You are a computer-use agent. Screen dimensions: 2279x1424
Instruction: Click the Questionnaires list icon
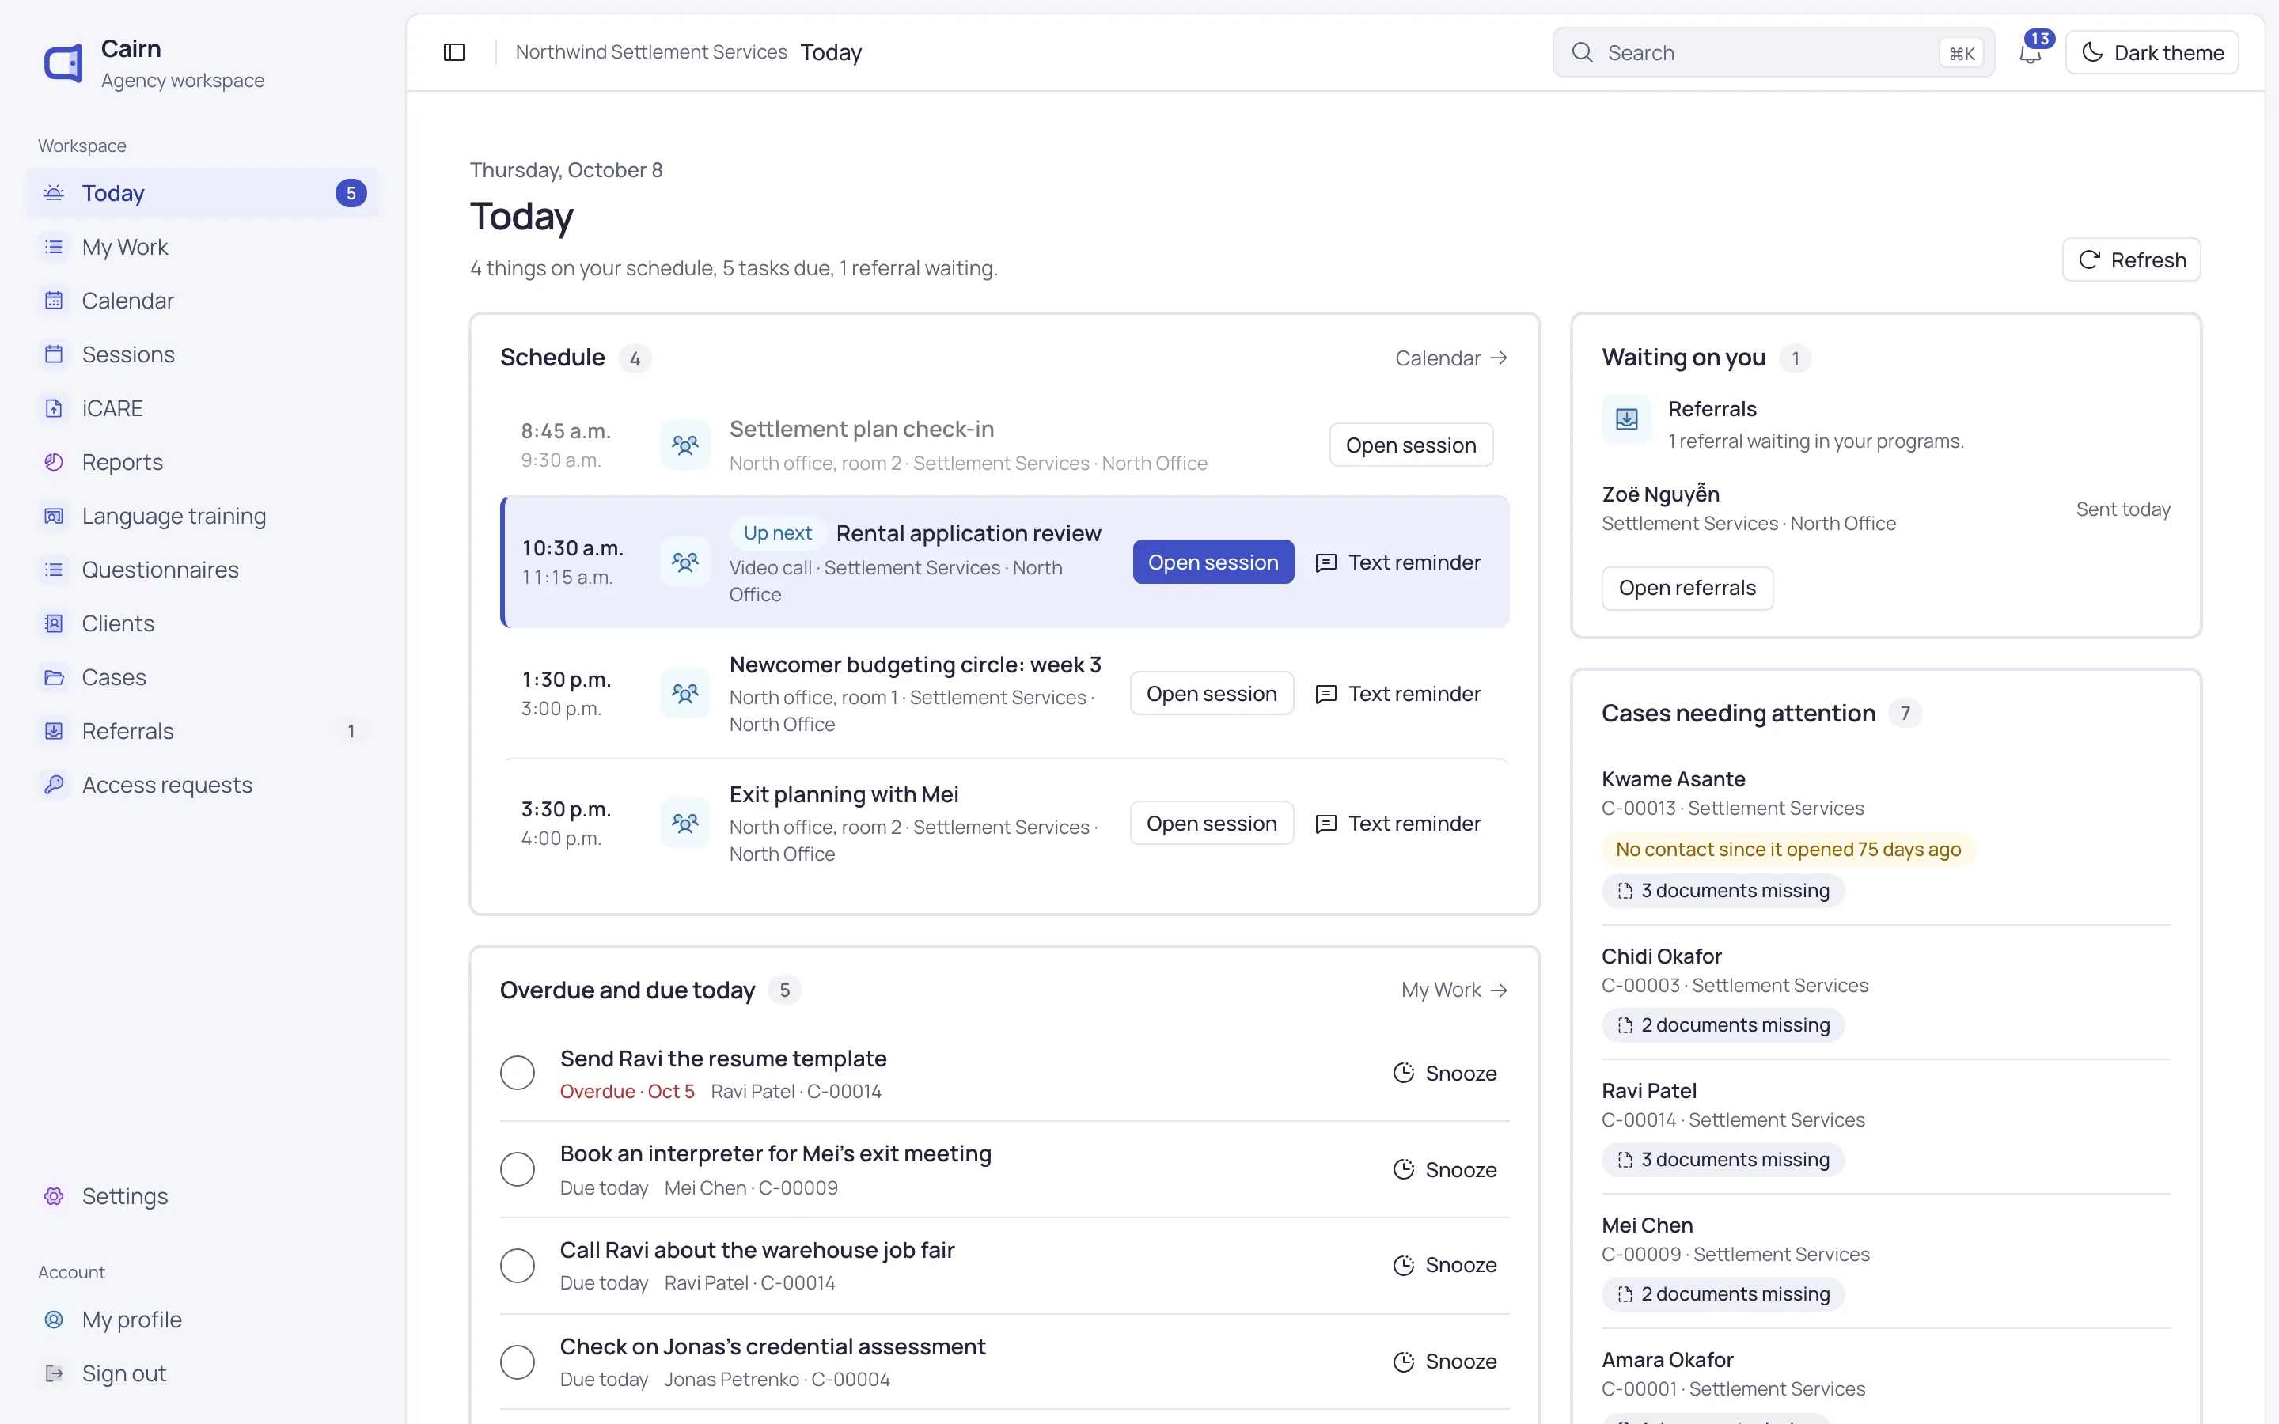[x=55, y=570]
